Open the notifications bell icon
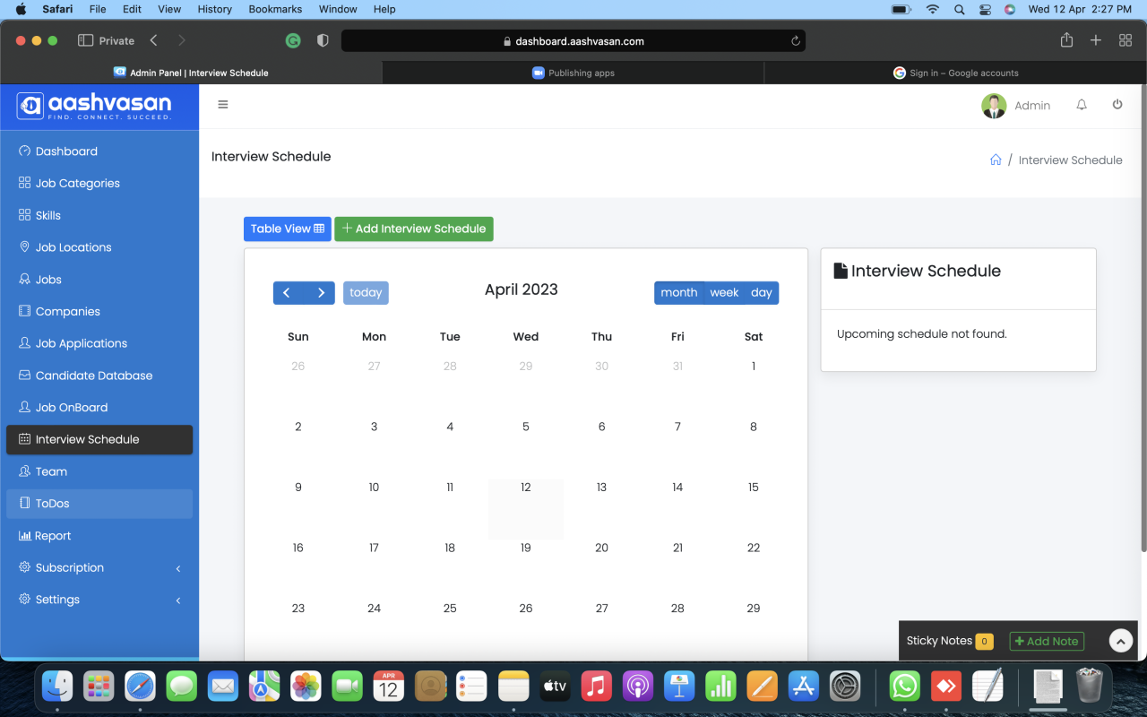The image size is (1147, 717). pos(1082,105)
